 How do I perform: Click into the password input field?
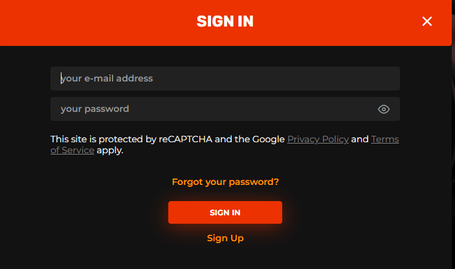point(225,109)
